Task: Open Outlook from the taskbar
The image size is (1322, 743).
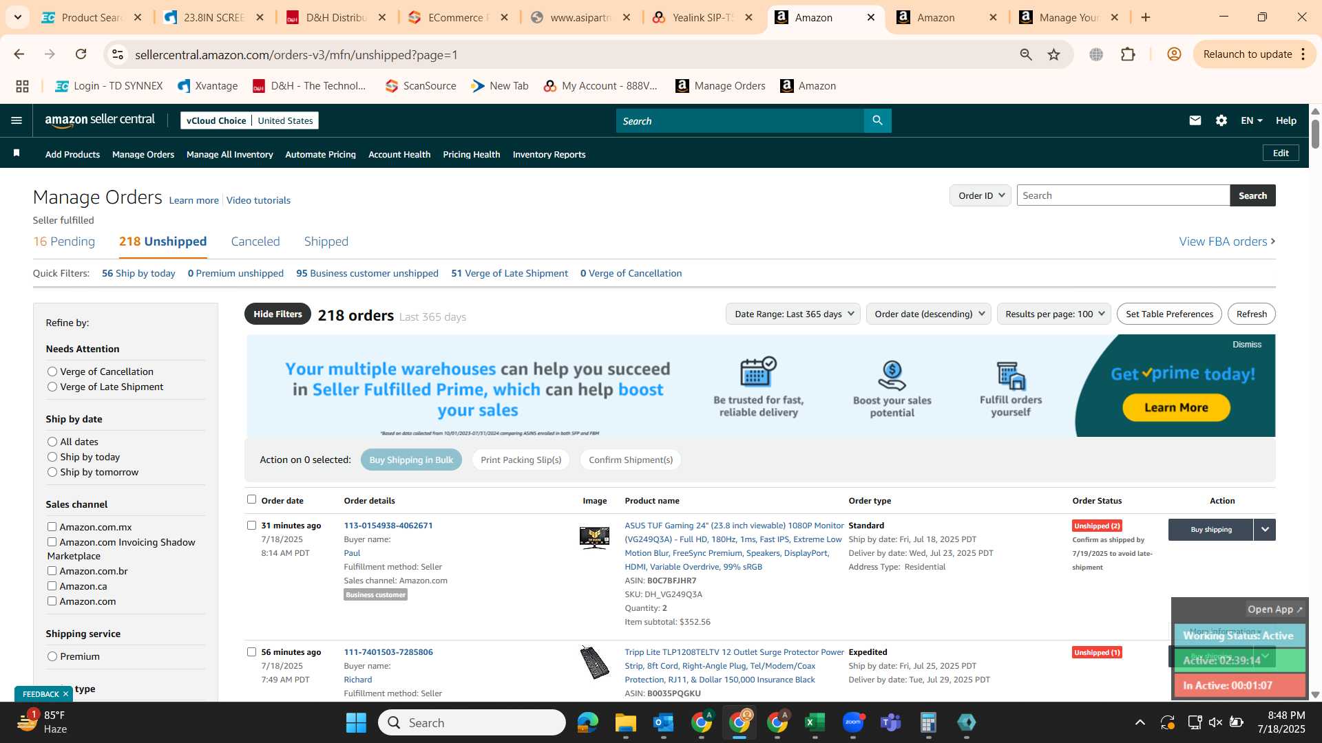Action: pyautogui.click(x=663, y=722)
